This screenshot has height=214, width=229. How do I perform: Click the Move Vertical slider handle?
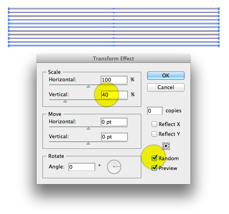tap(88, 143)
